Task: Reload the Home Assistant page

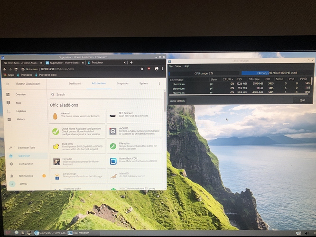Action: point(16,69)
